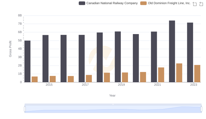This screenshot has width=206, height=119.
Task: Select the 2015 Canadian National bar
Action: (x=46, y=59)
